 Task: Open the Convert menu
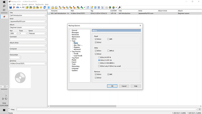tap(25, 4)
